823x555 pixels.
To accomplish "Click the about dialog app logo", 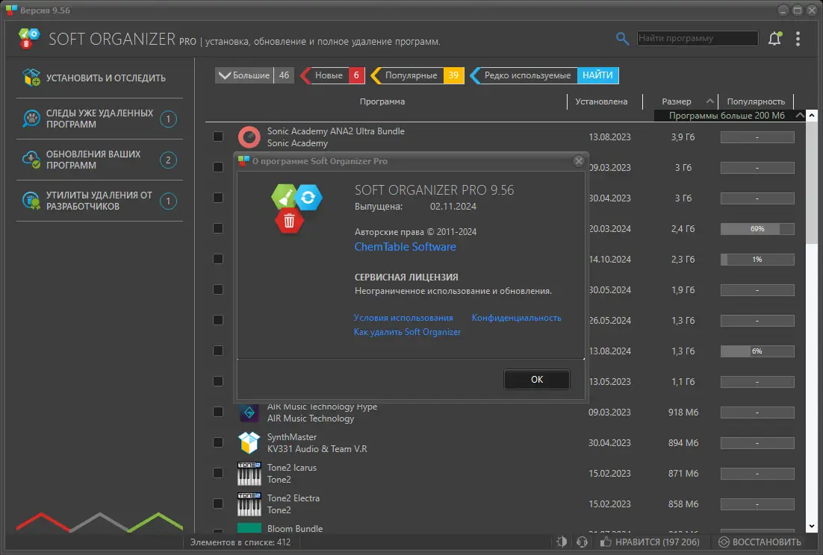I will click(x=296, y=207).
